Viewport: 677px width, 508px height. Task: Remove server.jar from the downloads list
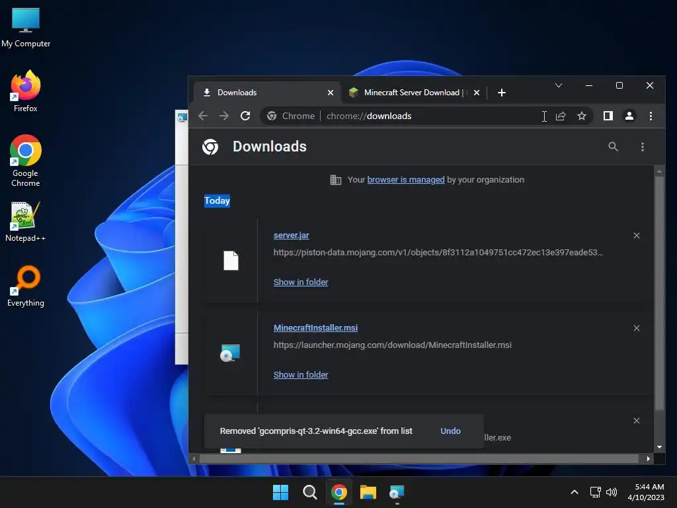click(637, 235)
